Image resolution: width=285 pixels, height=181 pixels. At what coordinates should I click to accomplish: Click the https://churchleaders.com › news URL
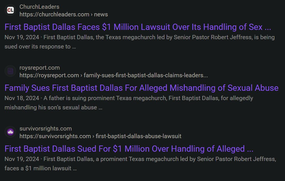64,14
